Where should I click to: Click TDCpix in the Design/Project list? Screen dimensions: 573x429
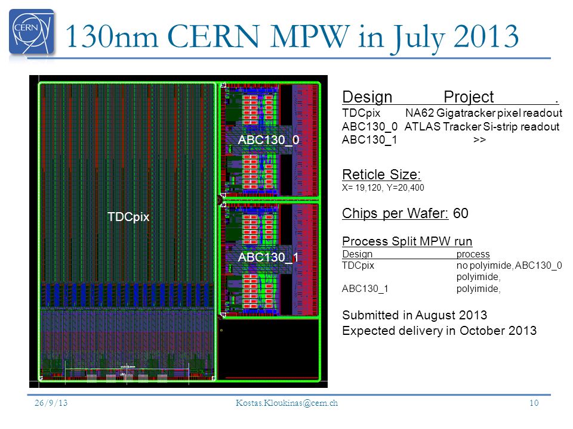click(x=361, y=113)
